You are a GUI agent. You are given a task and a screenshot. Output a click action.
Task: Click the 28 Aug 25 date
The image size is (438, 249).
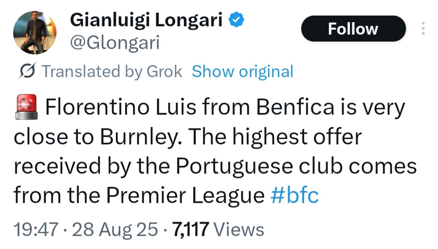tap(114, 229)
